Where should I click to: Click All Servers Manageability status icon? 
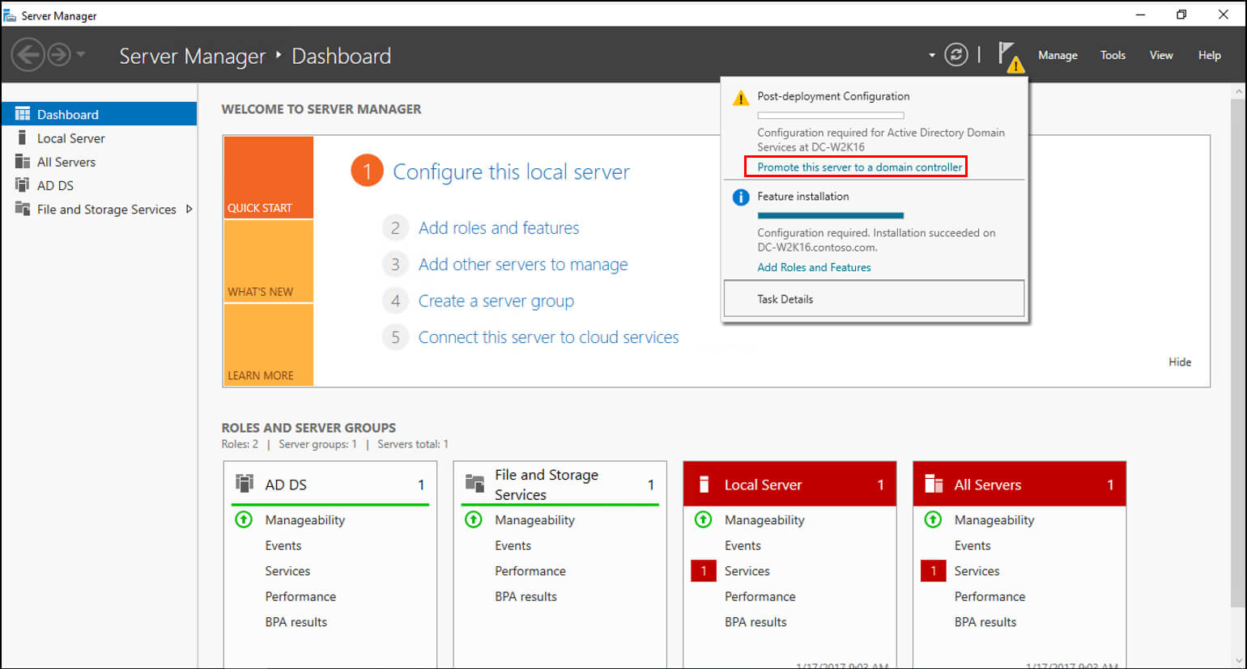point(933,519)
